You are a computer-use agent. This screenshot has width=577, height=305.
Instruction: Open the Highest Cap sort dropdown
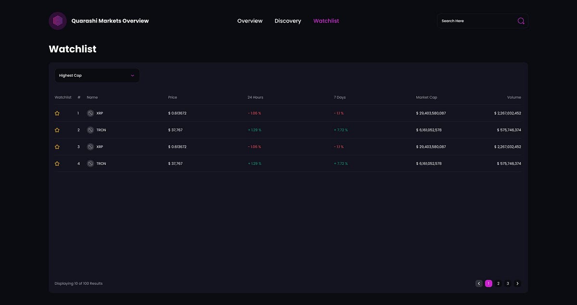coord(97,75)
